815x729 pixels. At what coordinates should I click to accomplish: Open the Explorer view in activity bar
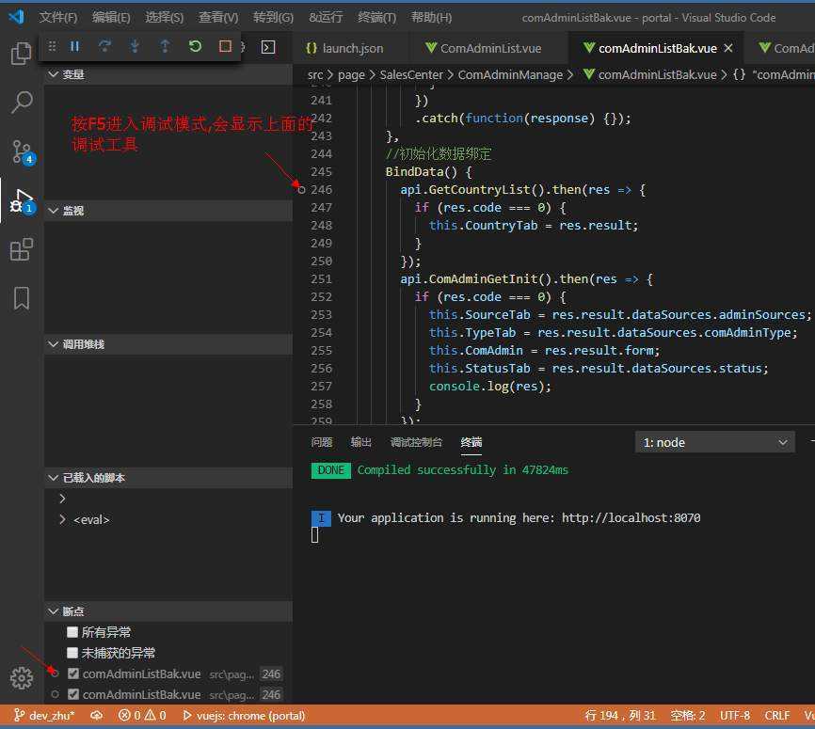pyautogui.click(x=22, y=53)
